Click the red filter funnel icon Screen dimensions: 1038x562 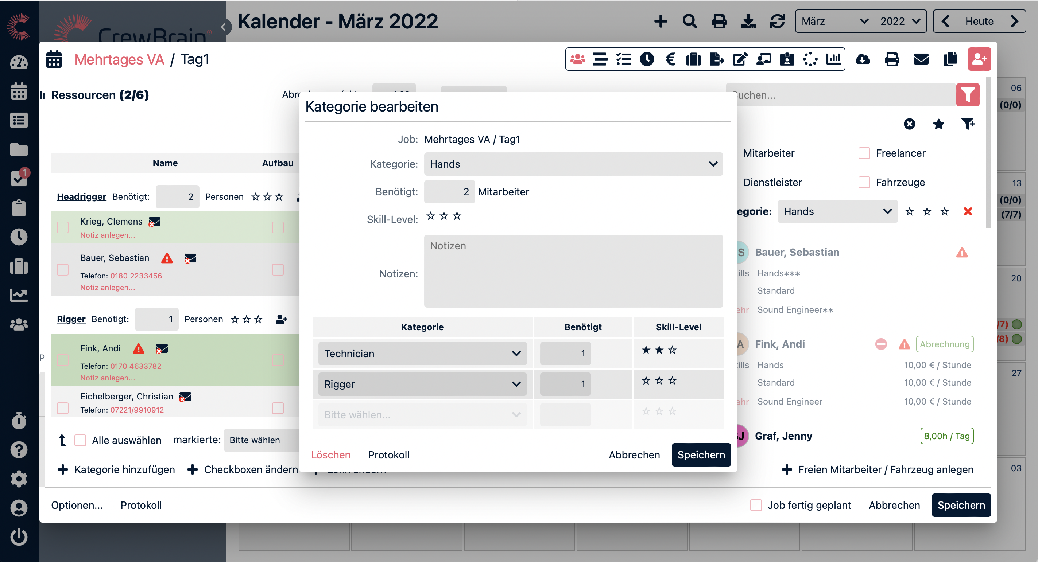pos(967,95)
